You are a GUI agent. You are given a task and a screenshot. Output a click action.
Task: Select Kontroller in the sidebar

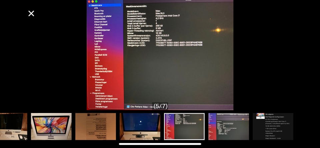click(x=99, y=35)
